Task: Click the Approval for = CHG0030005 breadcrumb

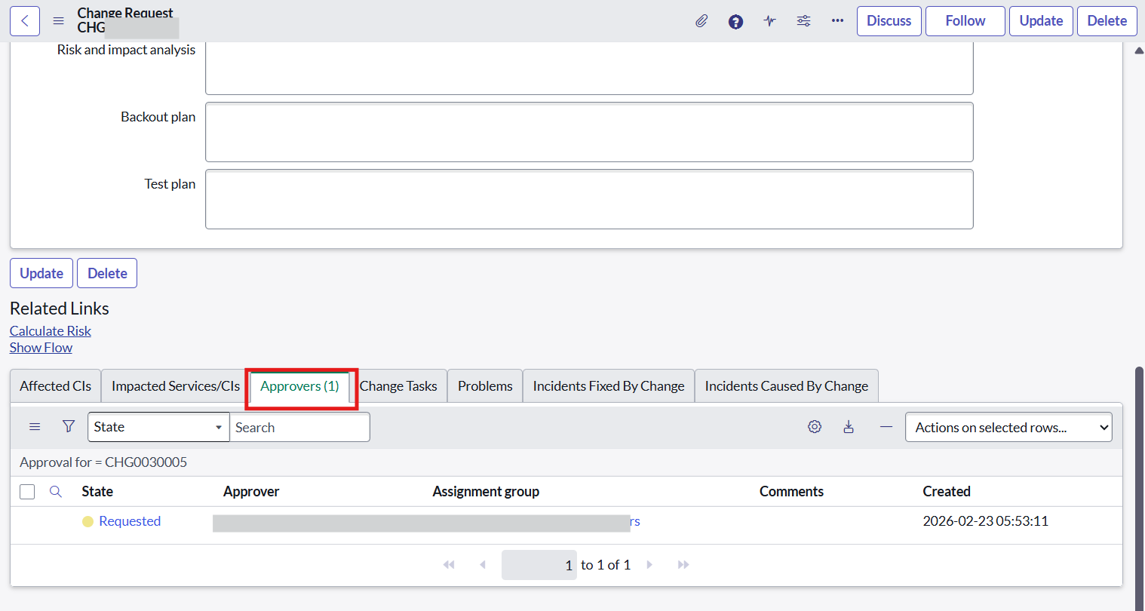Action: point(103,462)
